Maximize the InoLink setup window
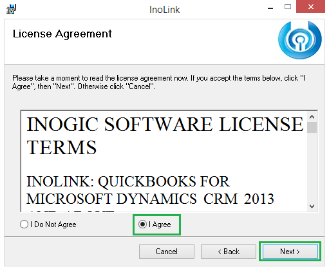 click(x=288, y=7)
